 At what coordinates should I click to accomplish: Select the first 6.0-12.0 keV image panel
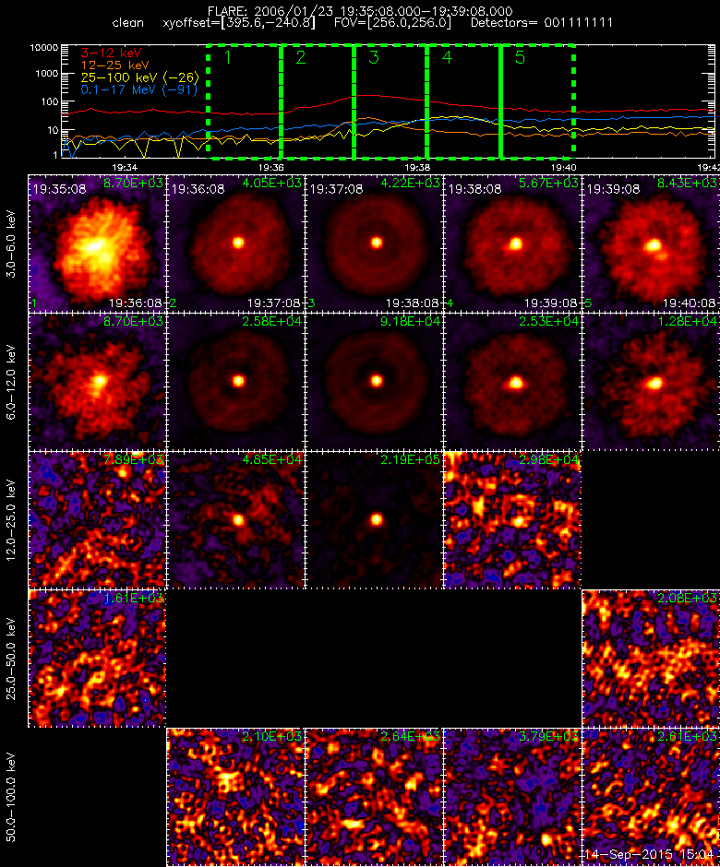(97, 382)
